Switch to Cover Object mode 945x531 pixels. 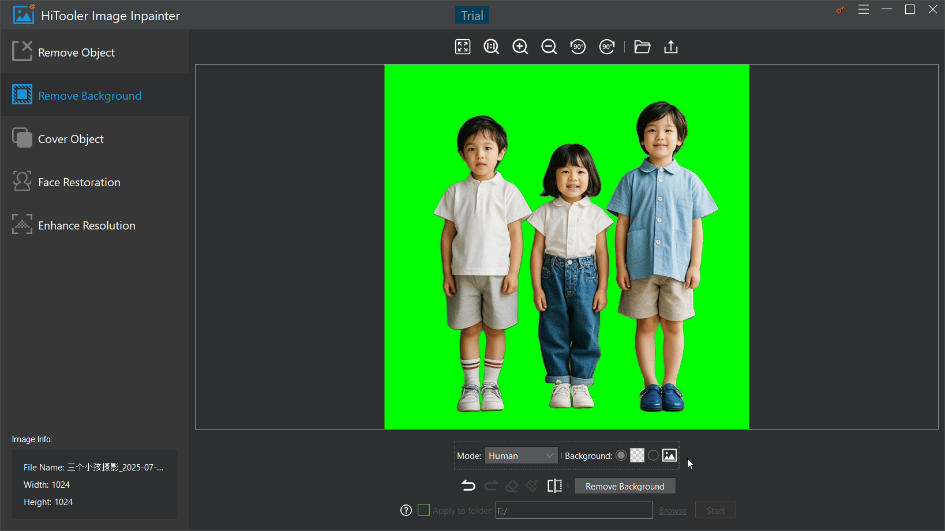[x=95, y=139]
